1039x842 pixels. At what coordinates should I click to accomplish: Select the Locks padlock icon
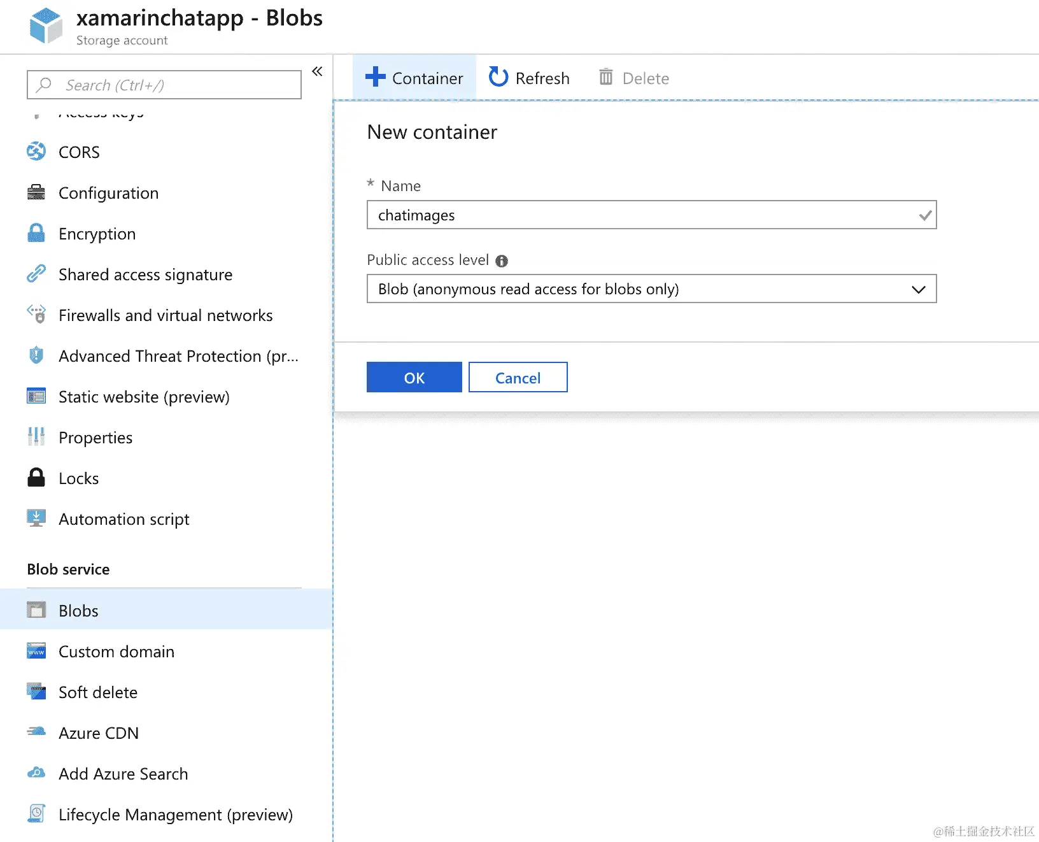click(36, 478)
